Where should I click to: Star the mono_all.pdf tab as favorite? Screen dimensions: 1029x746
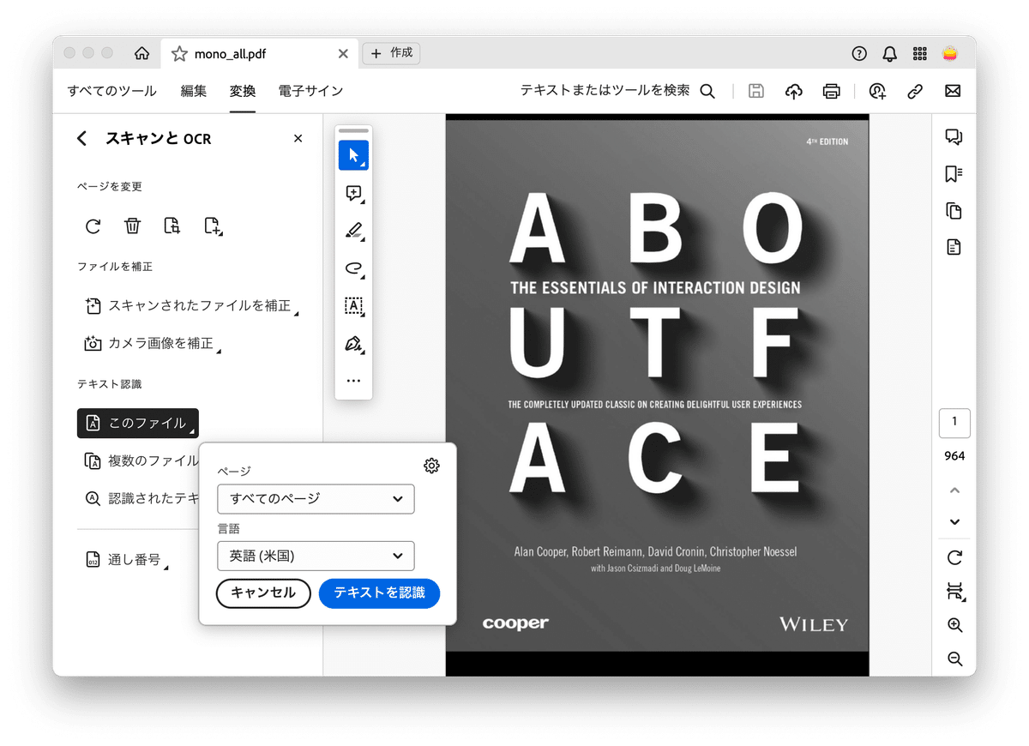(179, 53)
